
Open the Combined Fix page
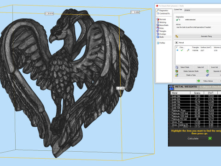pos(163,13)
